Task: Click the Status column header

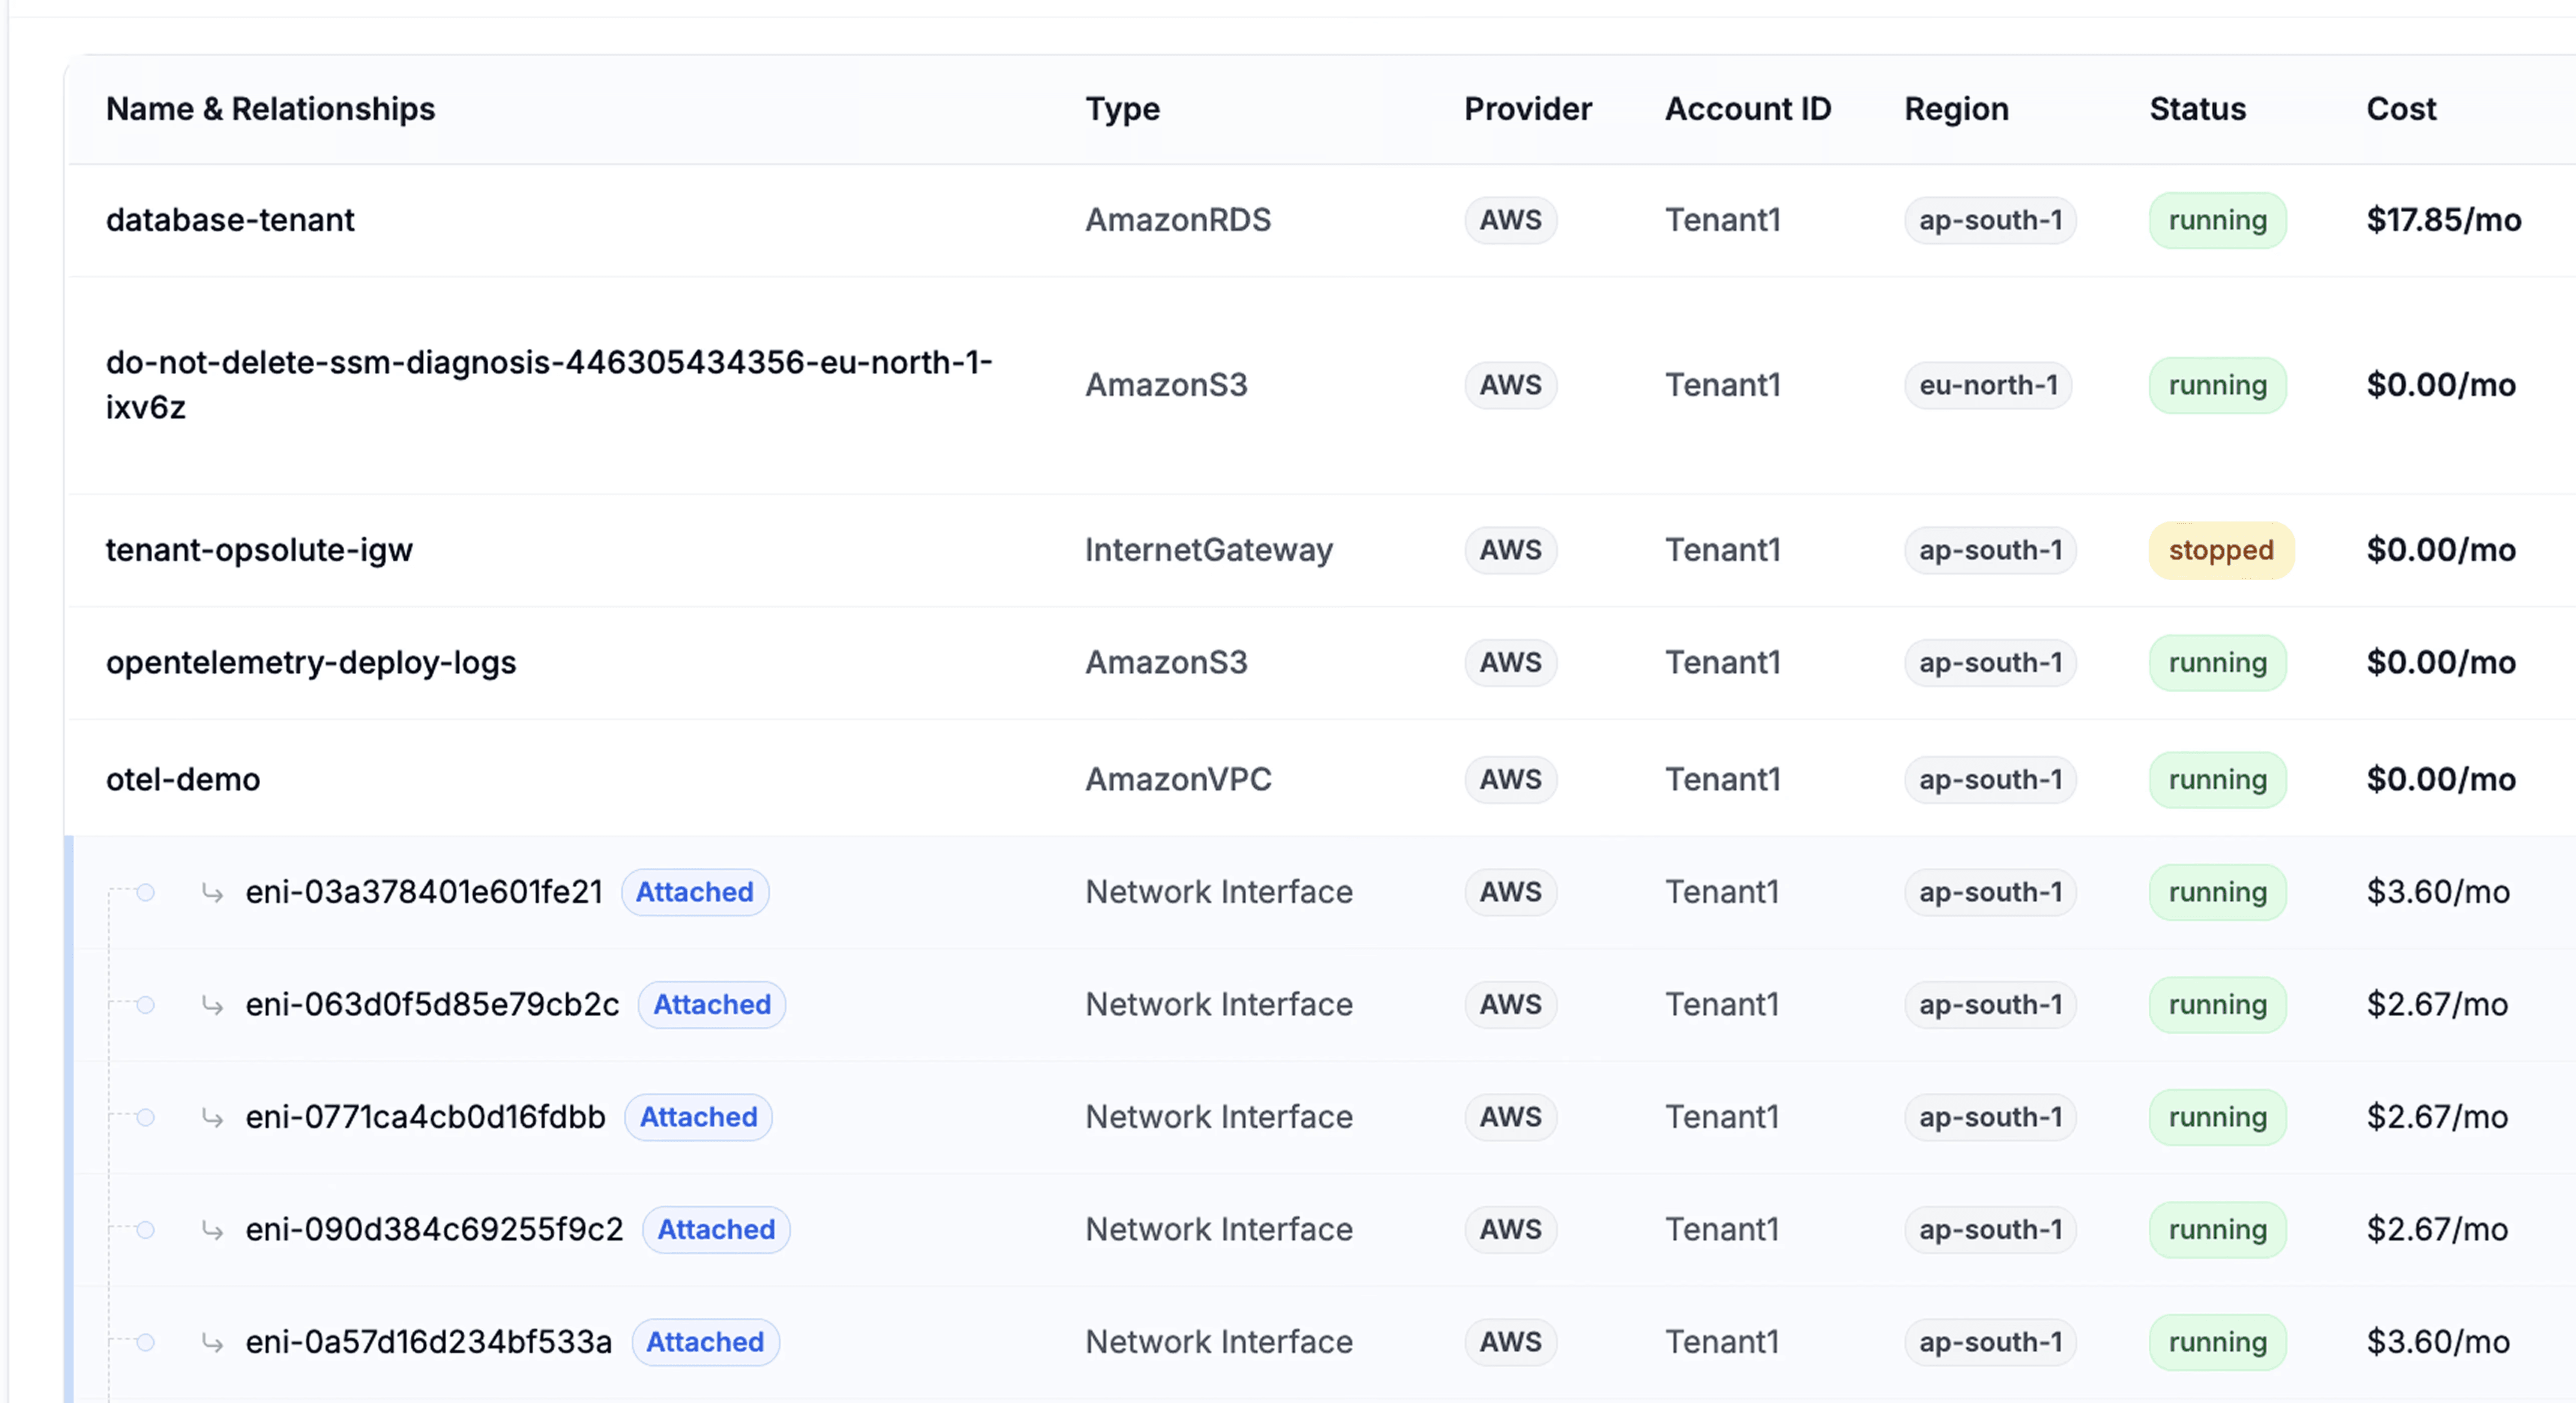Action: [2197, 109]
